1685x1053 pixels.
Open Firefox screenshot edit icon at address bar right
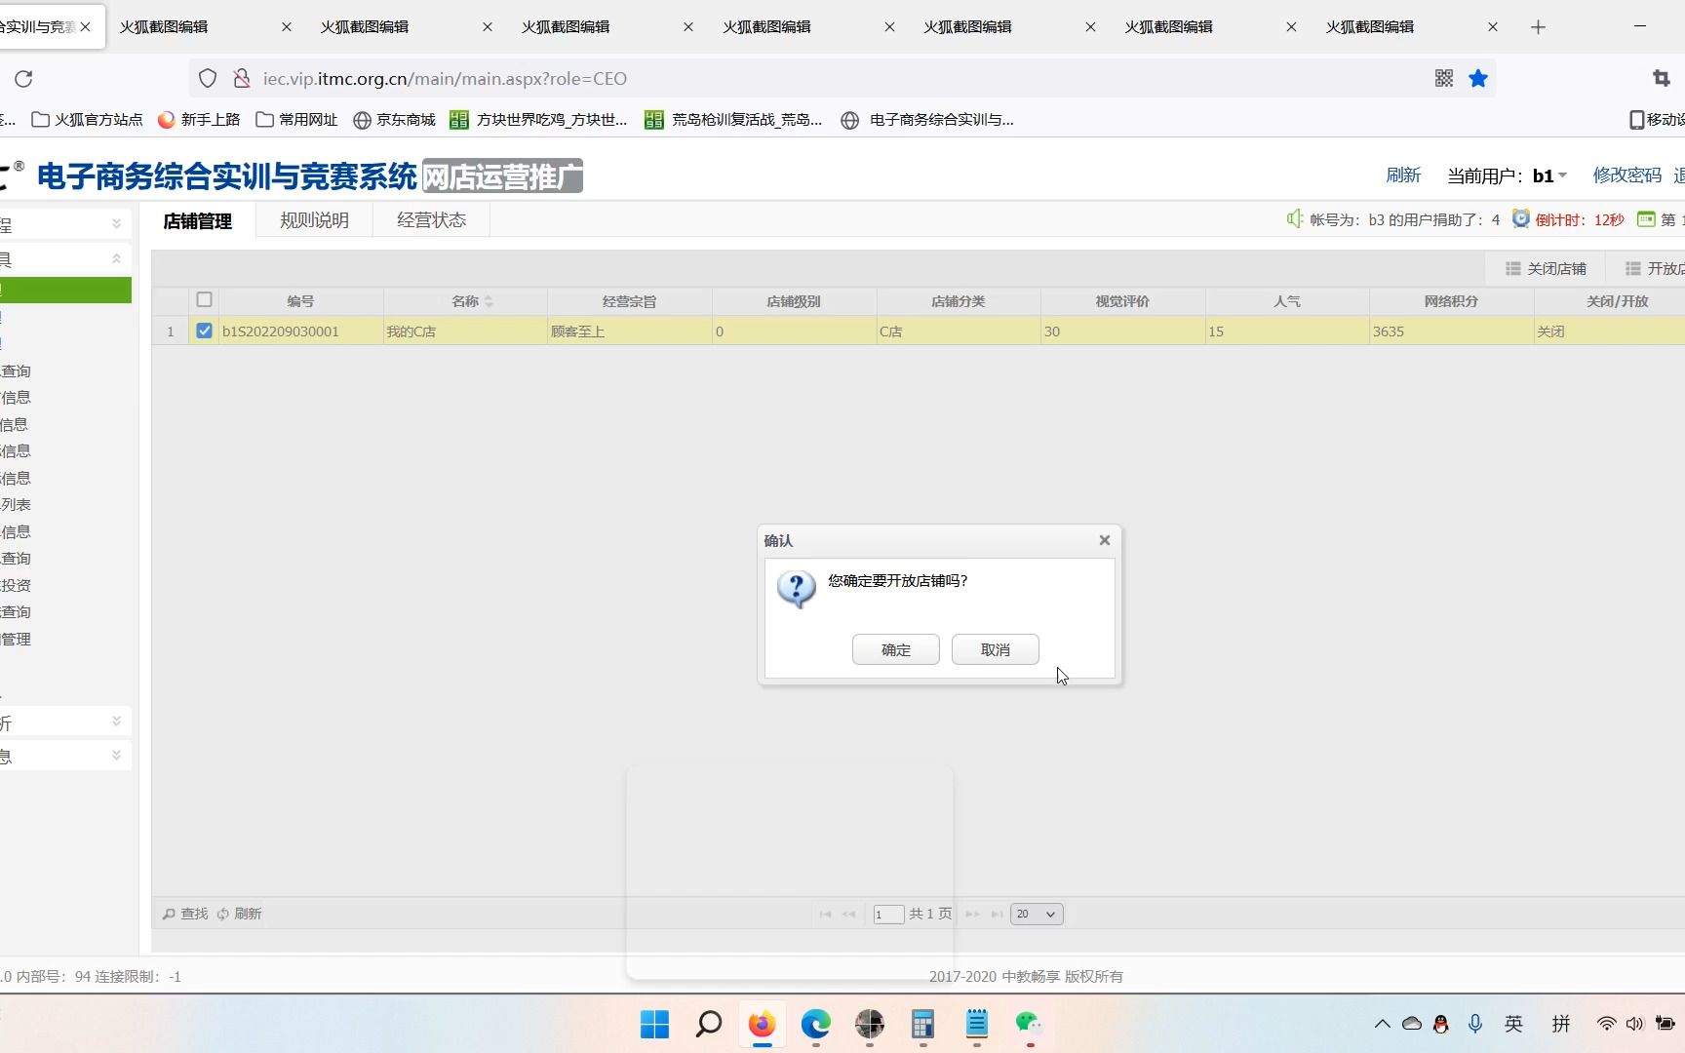[1660, 79]
